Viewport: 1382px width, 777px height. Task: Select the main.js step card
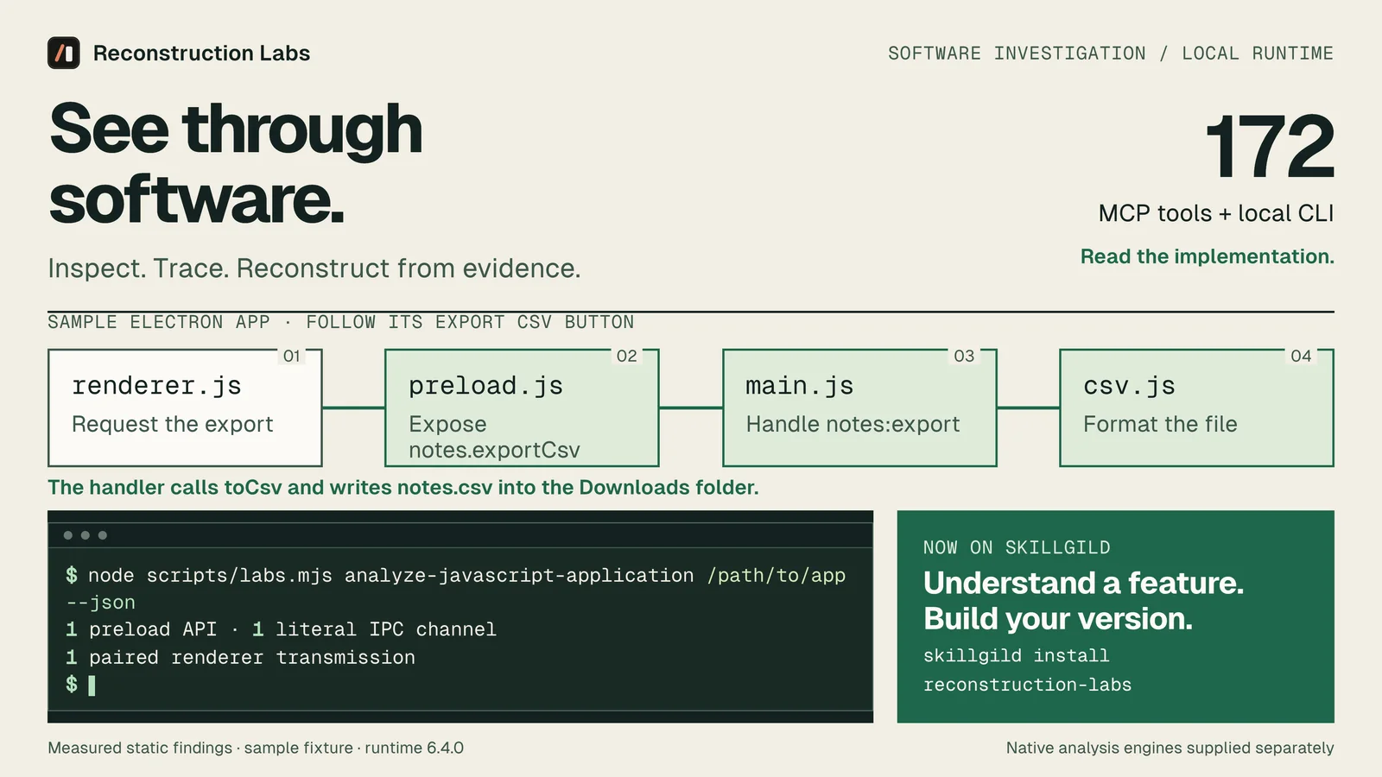tap(859, 407)
